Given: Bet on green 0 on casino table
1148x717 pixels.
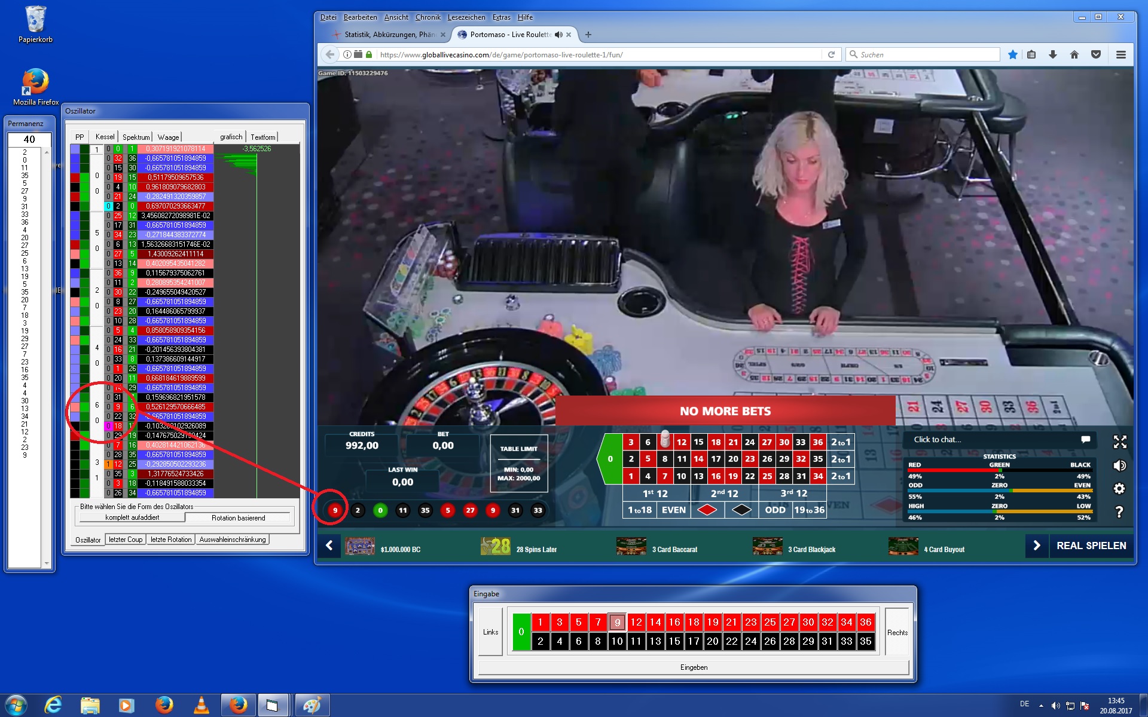Looking at the screenshot, I should pyautogui.click(x=610, y=459).
